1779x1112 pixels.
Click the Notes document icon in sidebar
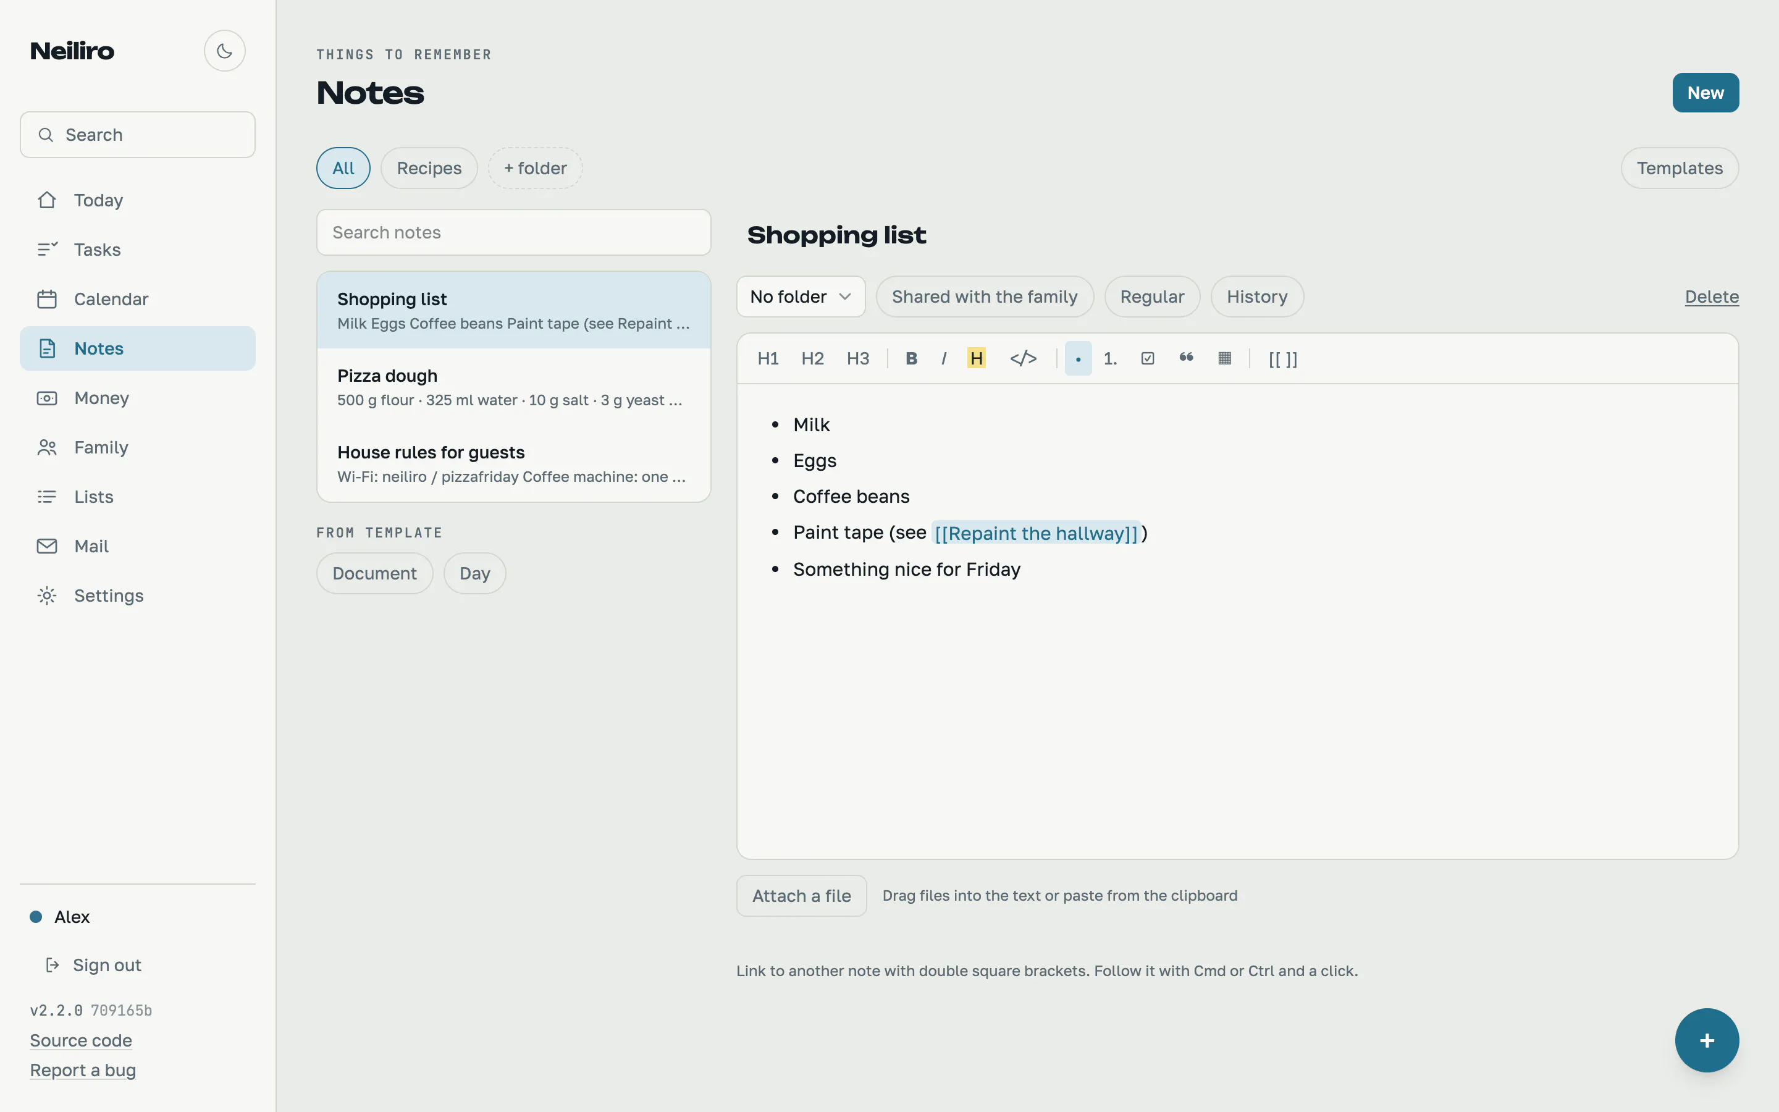click(x=47, y=348)
